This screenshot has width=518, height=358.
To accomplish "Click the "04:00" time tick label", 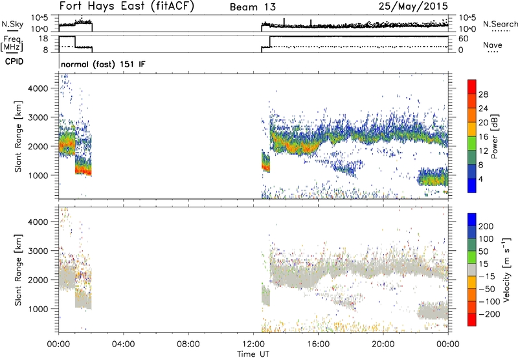I will pos(123,344).
